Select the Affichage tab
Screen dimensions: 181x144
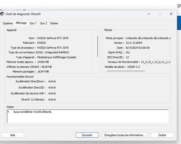(x=21, y=23)
